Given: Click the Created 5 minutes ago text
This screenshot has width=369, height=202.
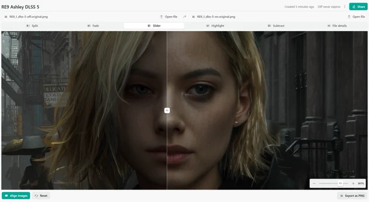Looking at the screenshot, I should (300, 7).
